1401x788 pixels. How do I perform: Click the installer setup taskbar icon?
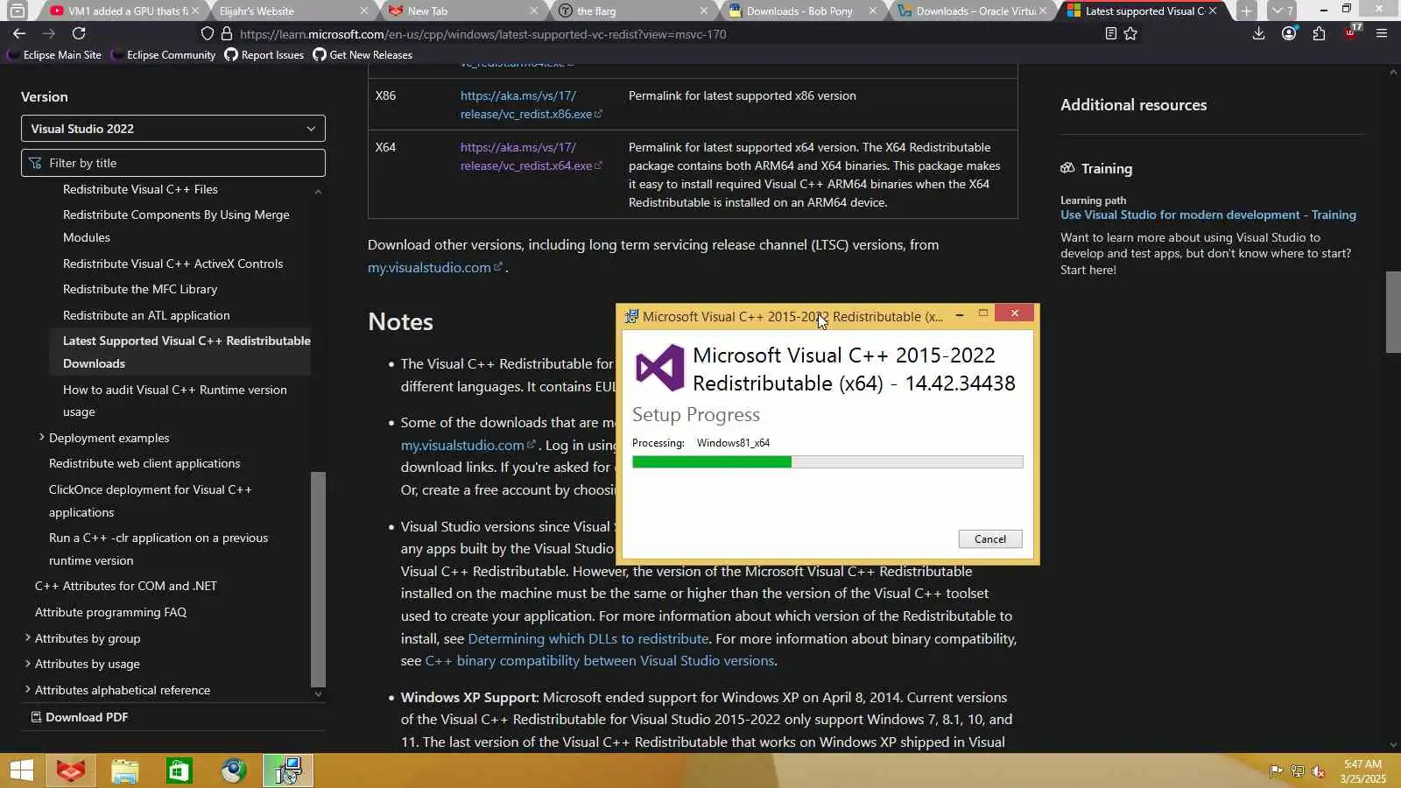[x=288, y=770]
